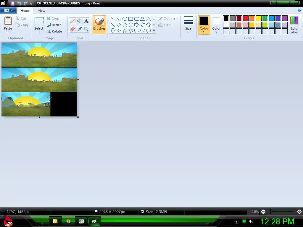Viewport: 303px width, 227px height.
Task: Pick the red color swatch
Action: [246, 18]
